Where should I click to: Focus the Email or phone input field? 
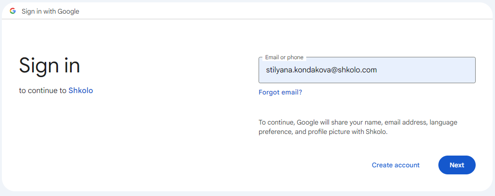click(x=367, y=70)
